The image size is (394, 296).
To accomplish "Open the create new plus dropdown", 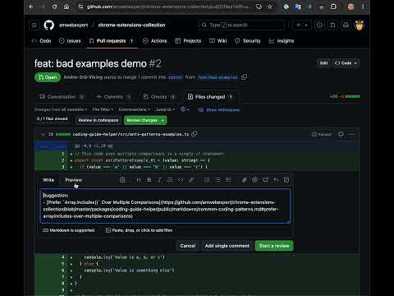I will [x=302, y=25].
